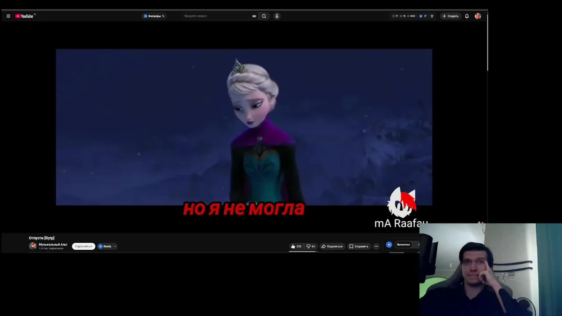Click the blue round icon beside Просмотры
This screenshot has height=316, width=562.
[x=389, y=244]
